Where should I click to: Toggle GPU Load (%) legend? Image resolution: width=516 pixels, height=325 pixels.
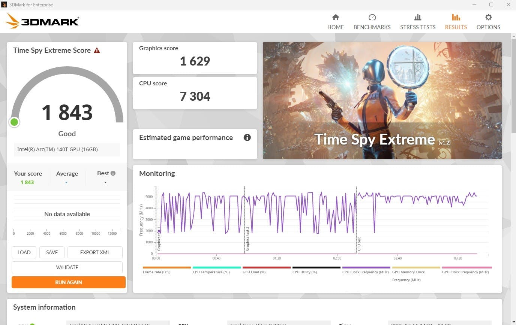pos(266,270)
